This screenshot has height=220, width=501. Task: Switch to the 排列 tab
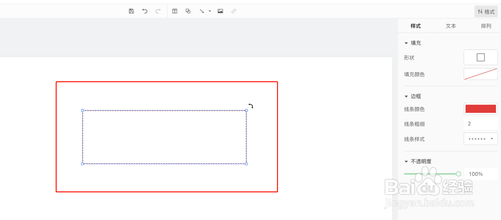point(486,26)
